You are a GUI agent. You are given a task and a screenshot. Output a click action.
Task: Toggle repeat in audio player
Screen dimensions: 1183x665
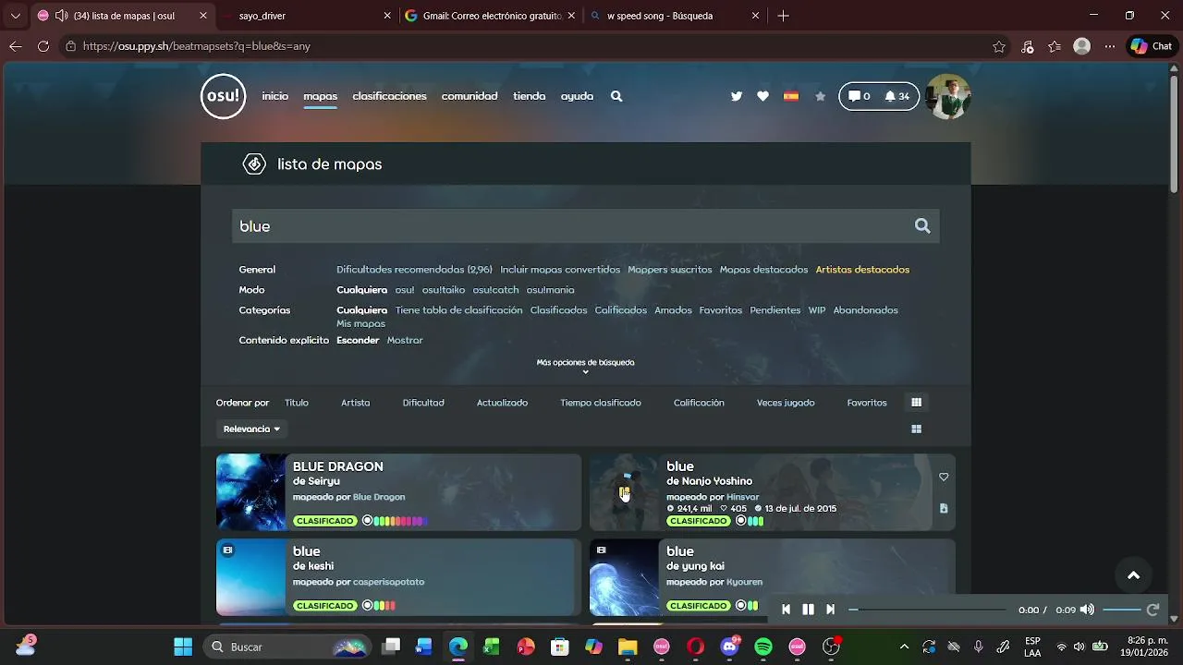[x=1153, y=610]
